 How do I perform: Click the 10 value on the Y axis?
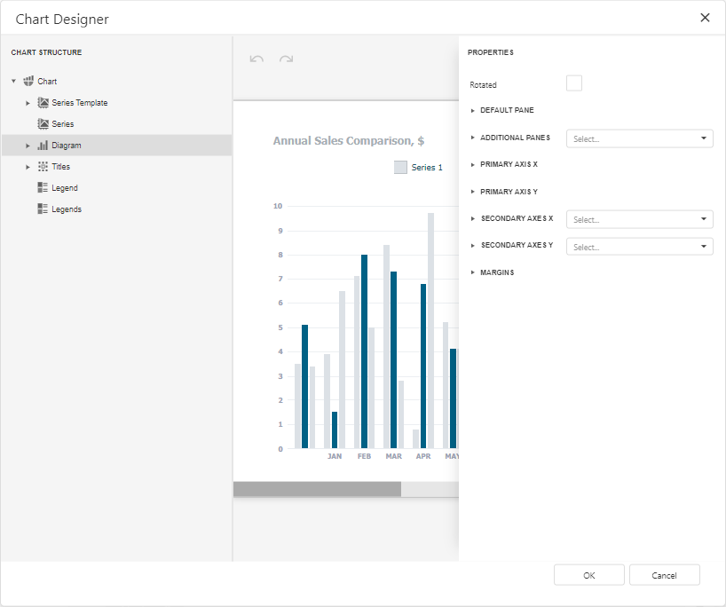click(278, 206)
